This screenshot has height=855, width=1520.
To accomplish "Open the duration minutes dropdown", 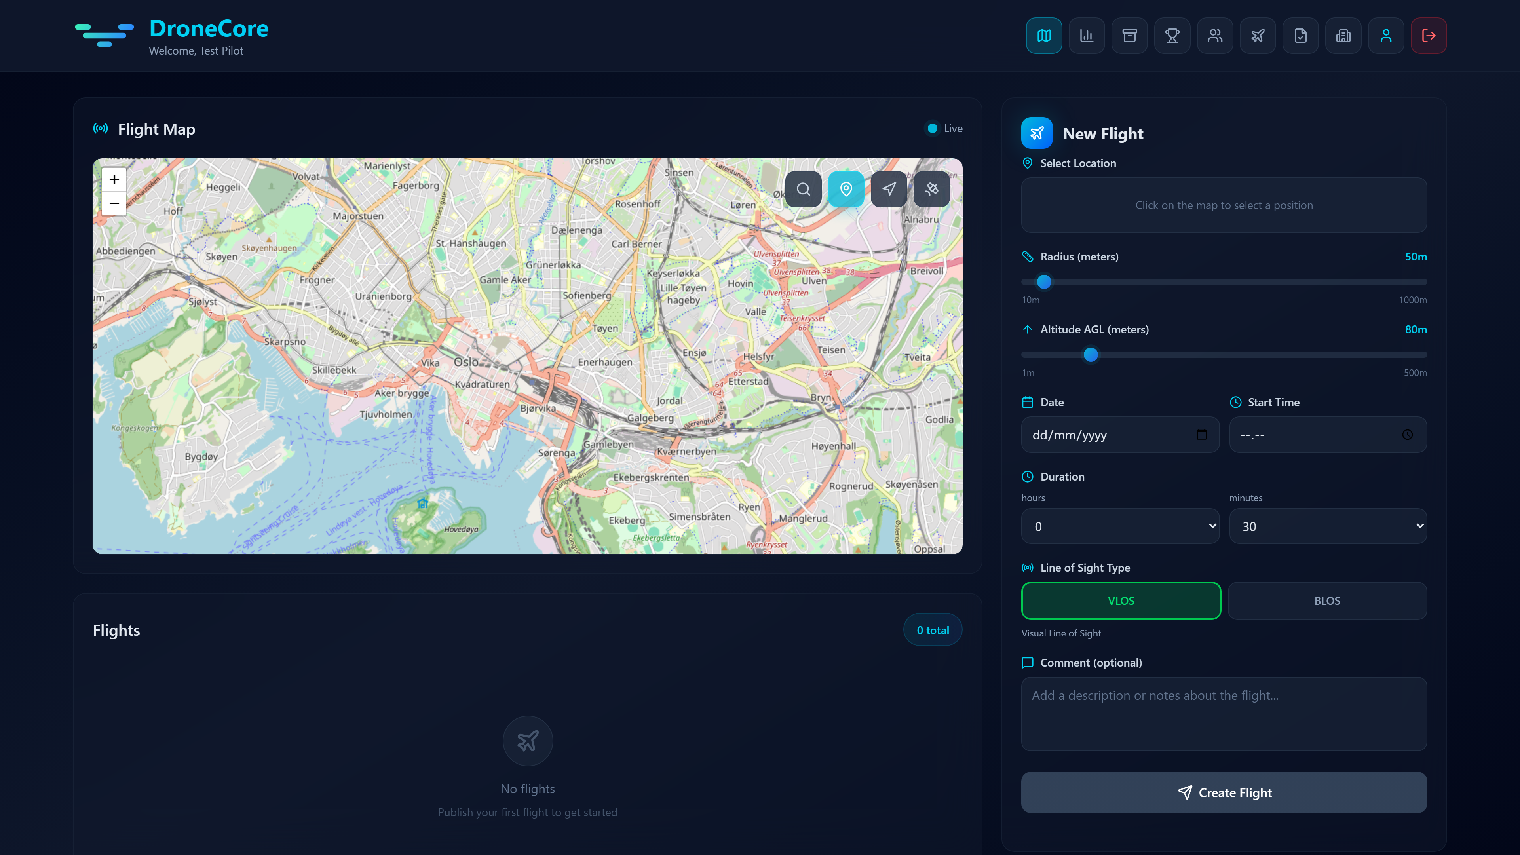I will point(1328,526).
